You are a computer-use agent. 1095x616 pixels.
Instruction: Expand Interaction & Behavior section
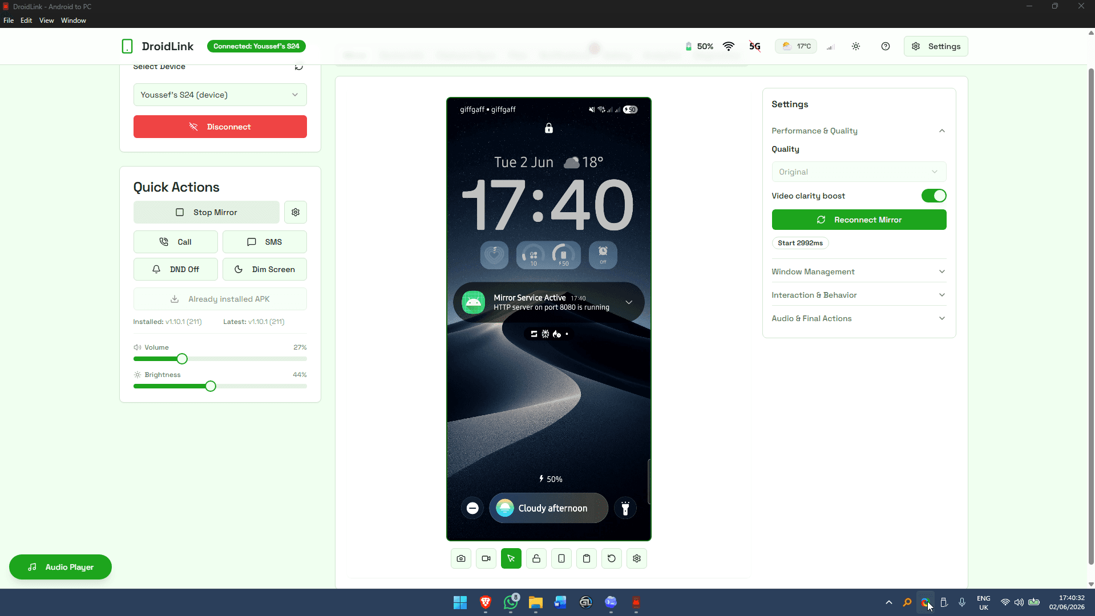point(859,295)
